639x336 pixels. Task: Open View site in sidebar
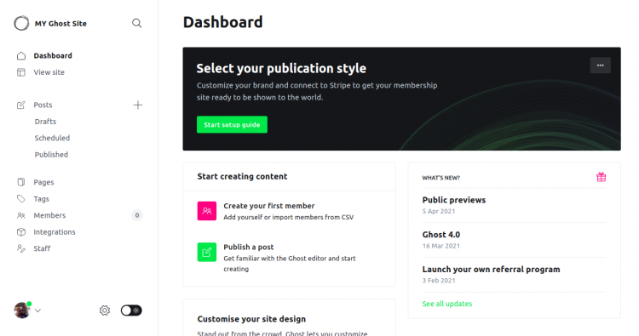coord(49,72)
